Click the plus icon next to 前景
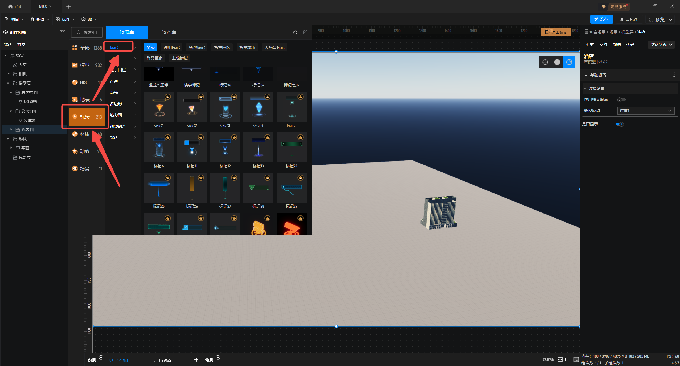Image resolution: width=680 pixels, height=366 pixels. pyautogui.click(x=101, y=357)
